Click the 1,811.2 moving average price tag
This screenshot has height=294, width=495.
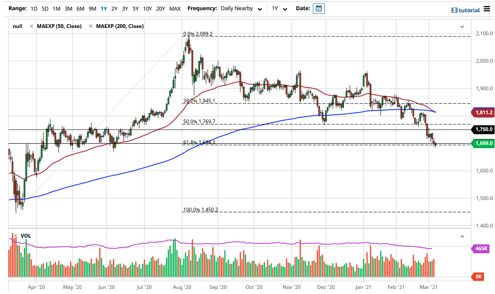(483, 113)
